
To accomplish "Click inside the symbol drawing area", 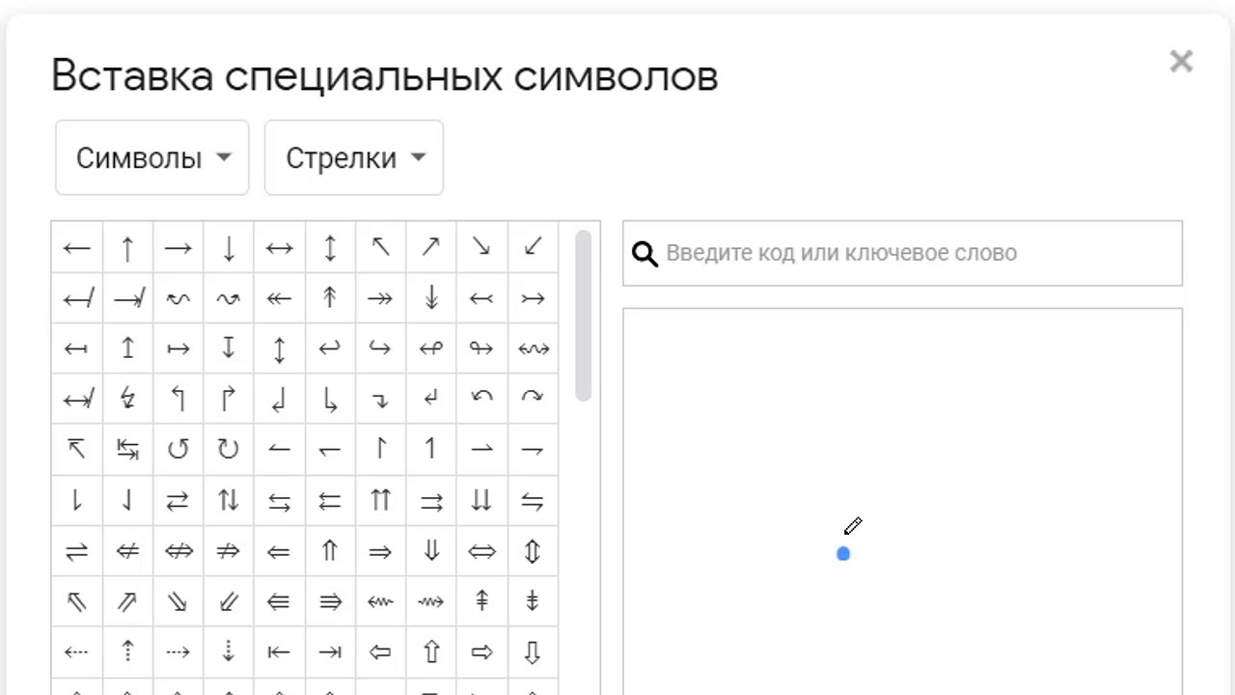I will click(x=902, y=502).
